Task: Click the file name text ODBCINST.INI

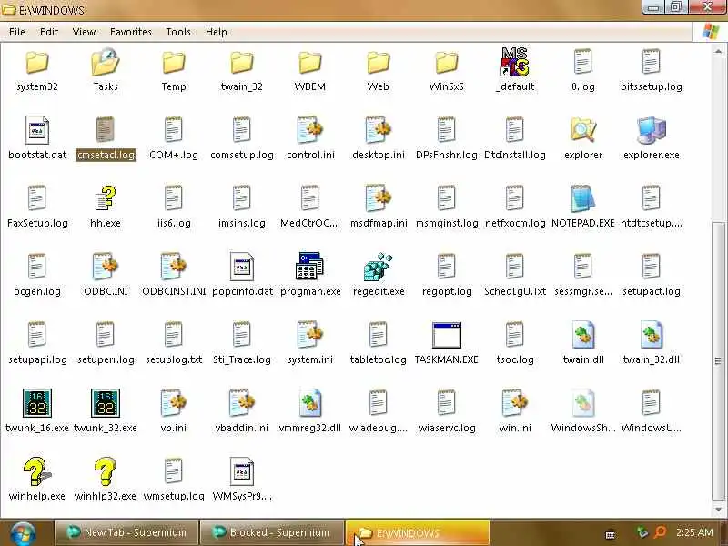Action: pyautogui.click(x=174, y=291)
